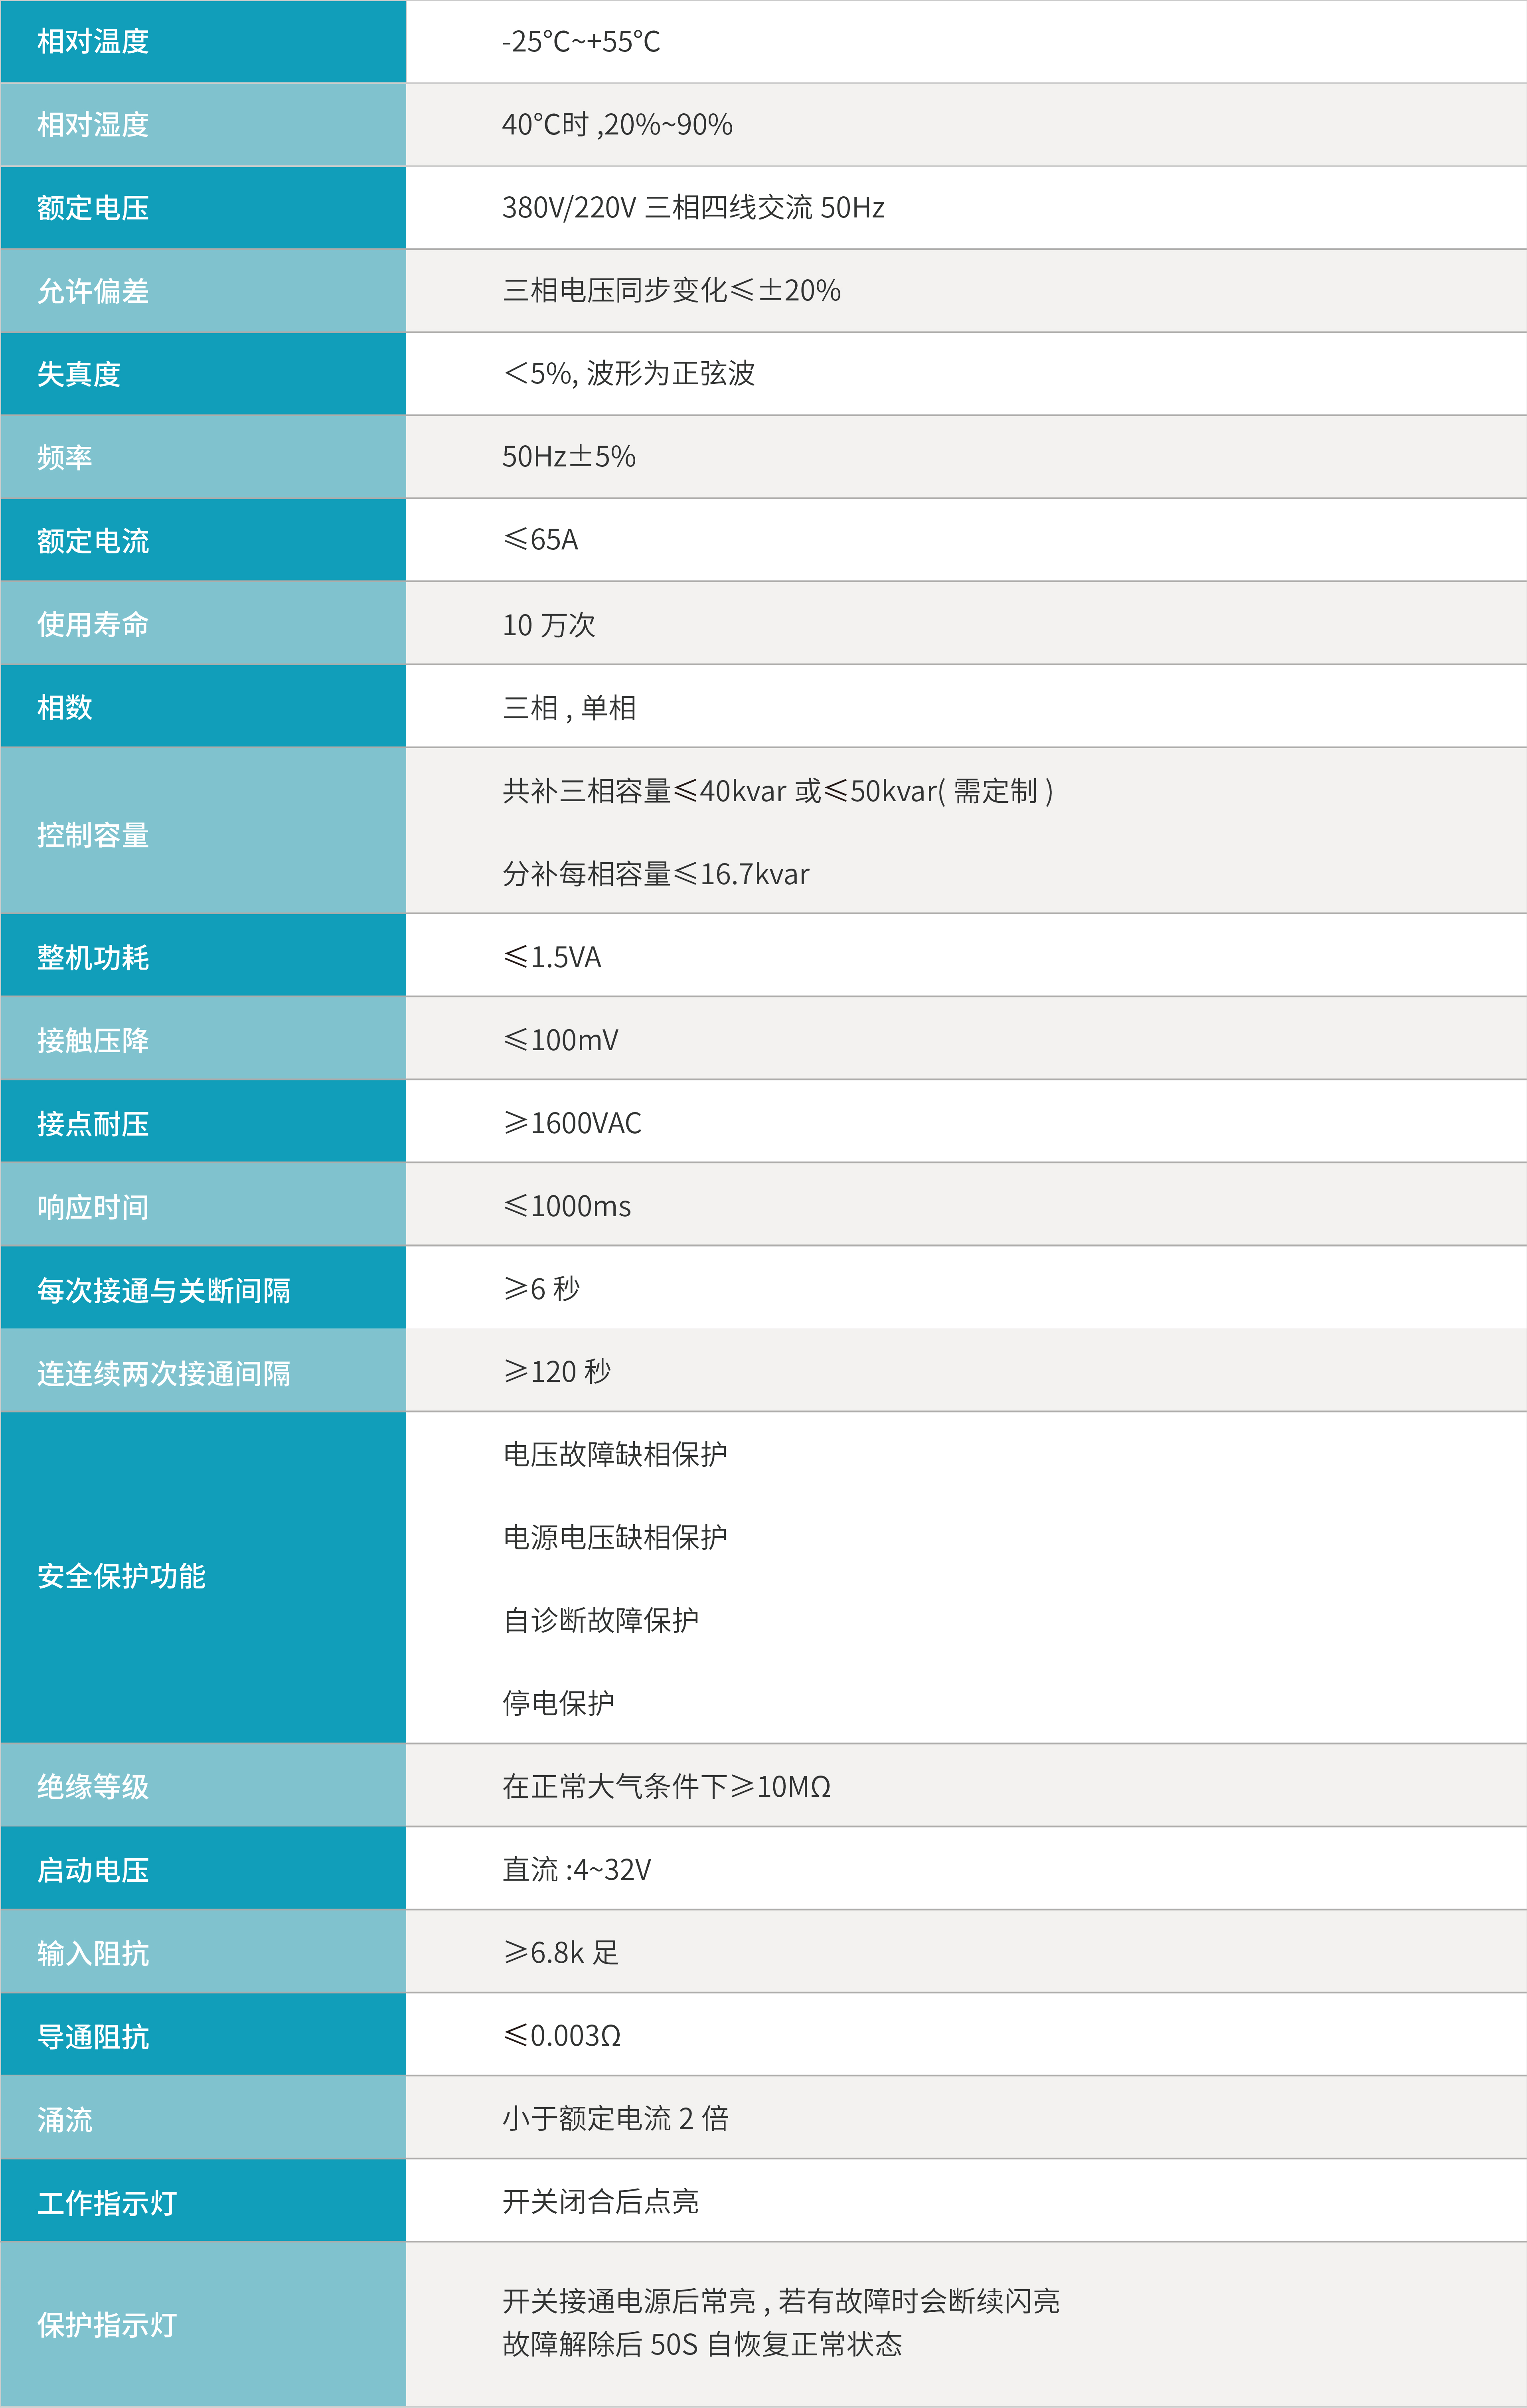Select 电源电压缺相保护 line
Image resolution: width=1527 pixels, height=2408 pixels.
coord(615,1537)
